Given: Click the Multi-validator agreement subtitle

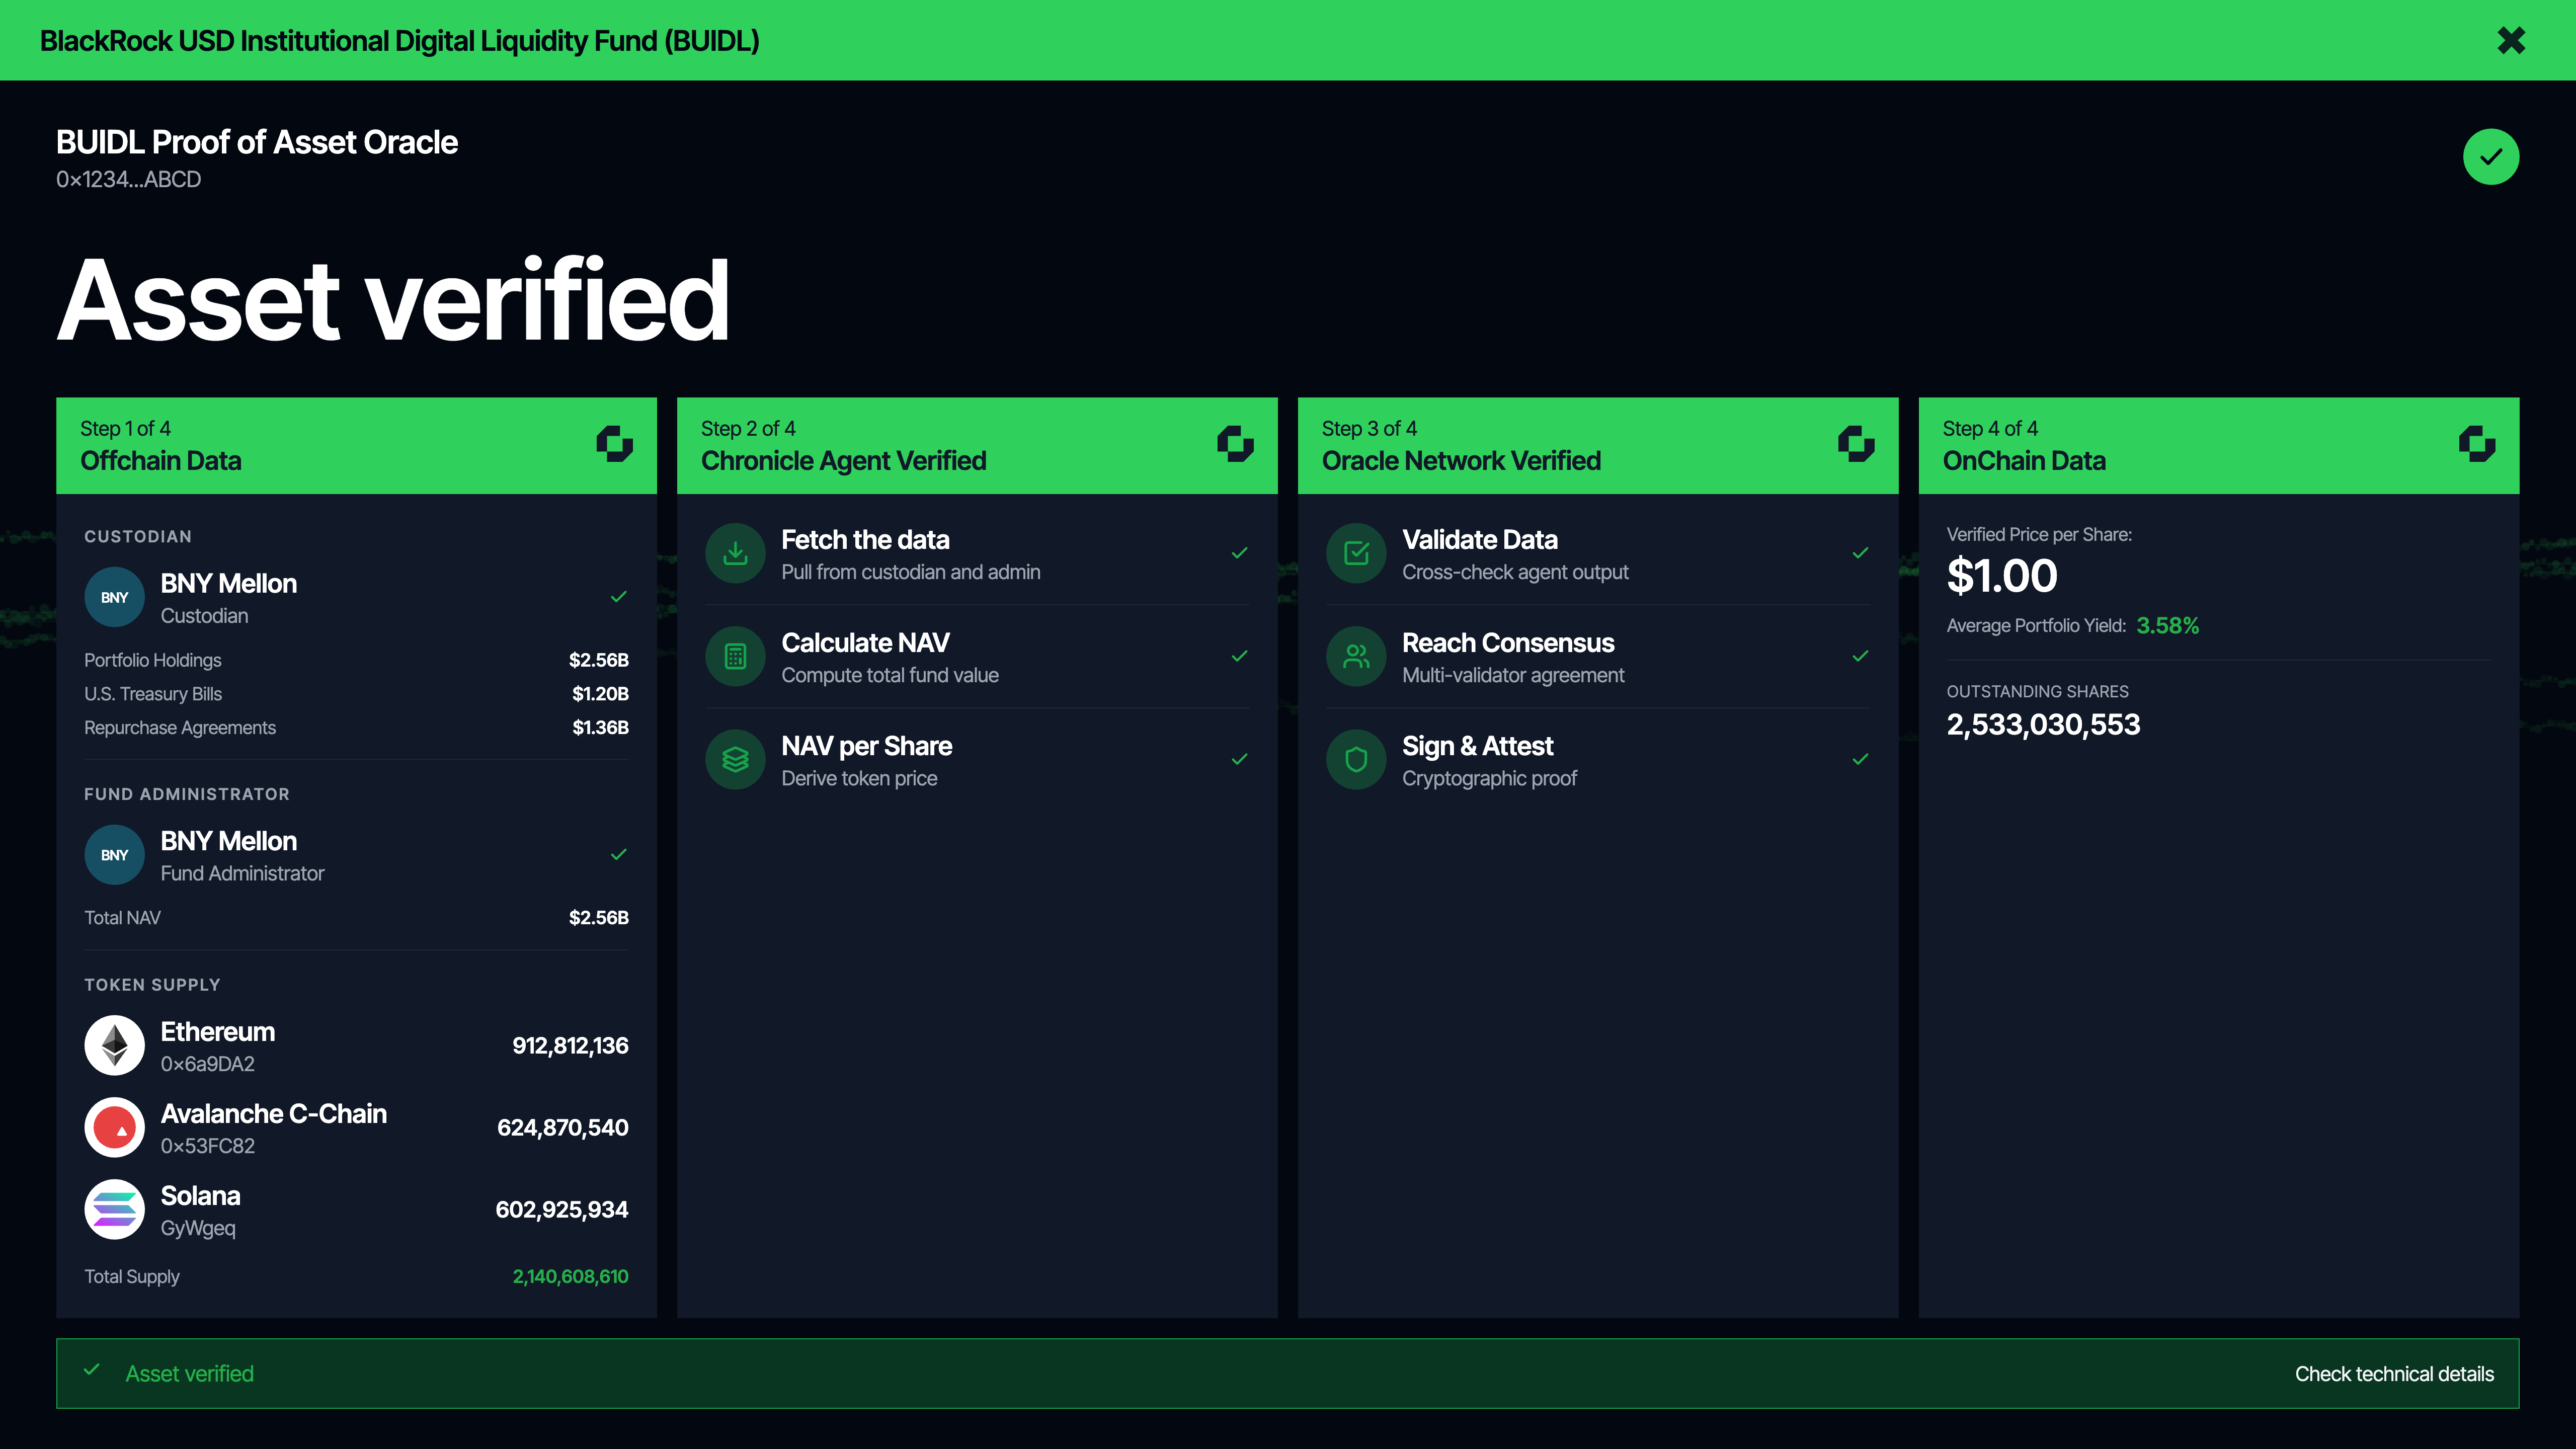Looking at the screenshot, I should (x=1513, y=675).
